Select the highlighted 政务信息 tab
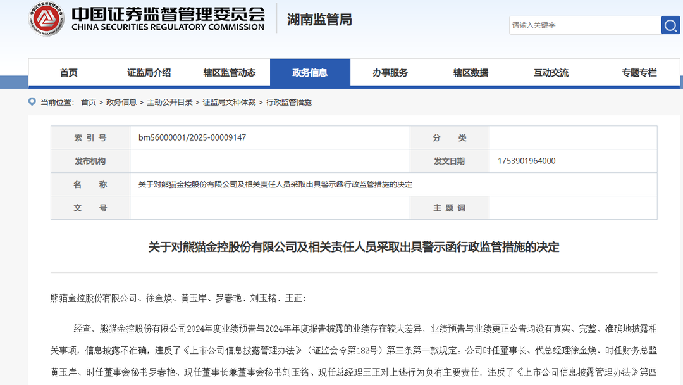 310,73
